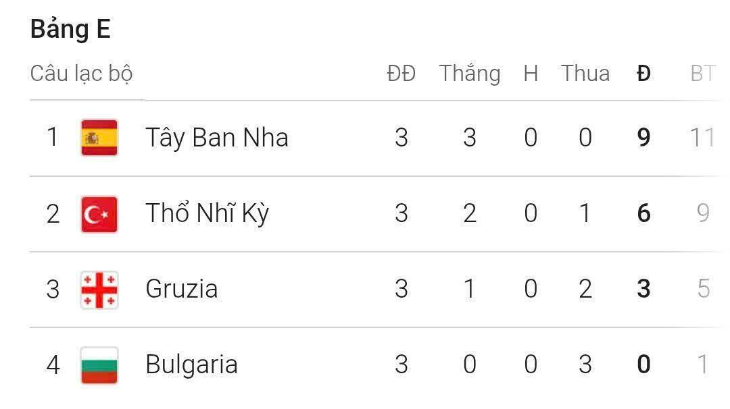Open the Tây Ban Nha team link

pyautogui.click(x=216, y=138)
